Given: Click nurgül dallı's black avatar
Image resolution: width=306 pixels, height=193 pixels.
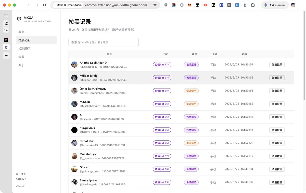Looking at the screenshot, I should [74, 130].
